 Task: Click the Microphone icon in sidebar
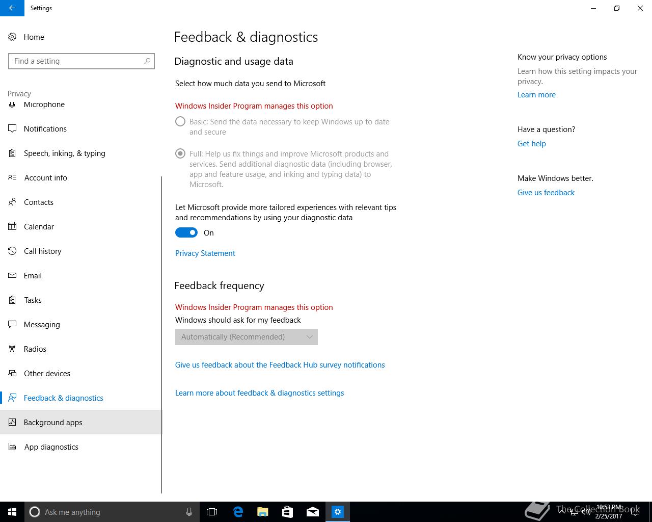[12, 105]
